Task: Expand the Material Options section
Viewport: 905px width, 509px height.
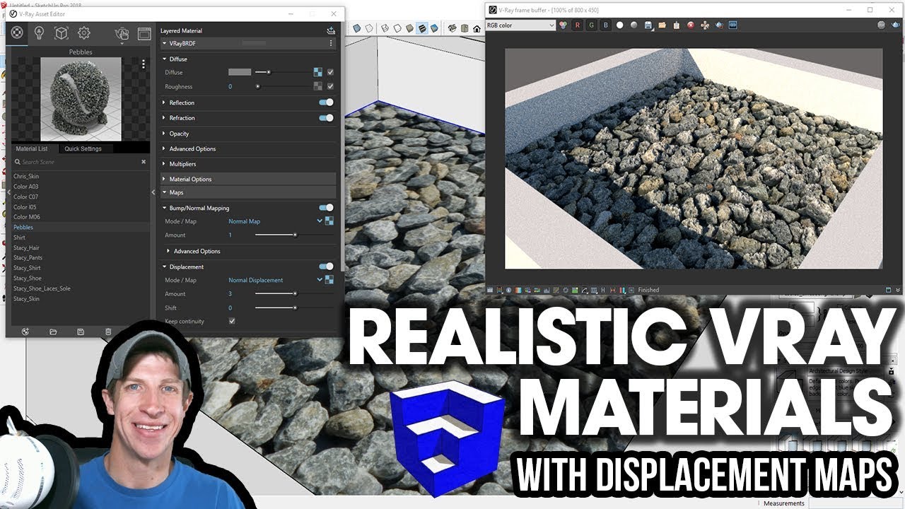Action: pyautogui.click(x=164, y=180)
